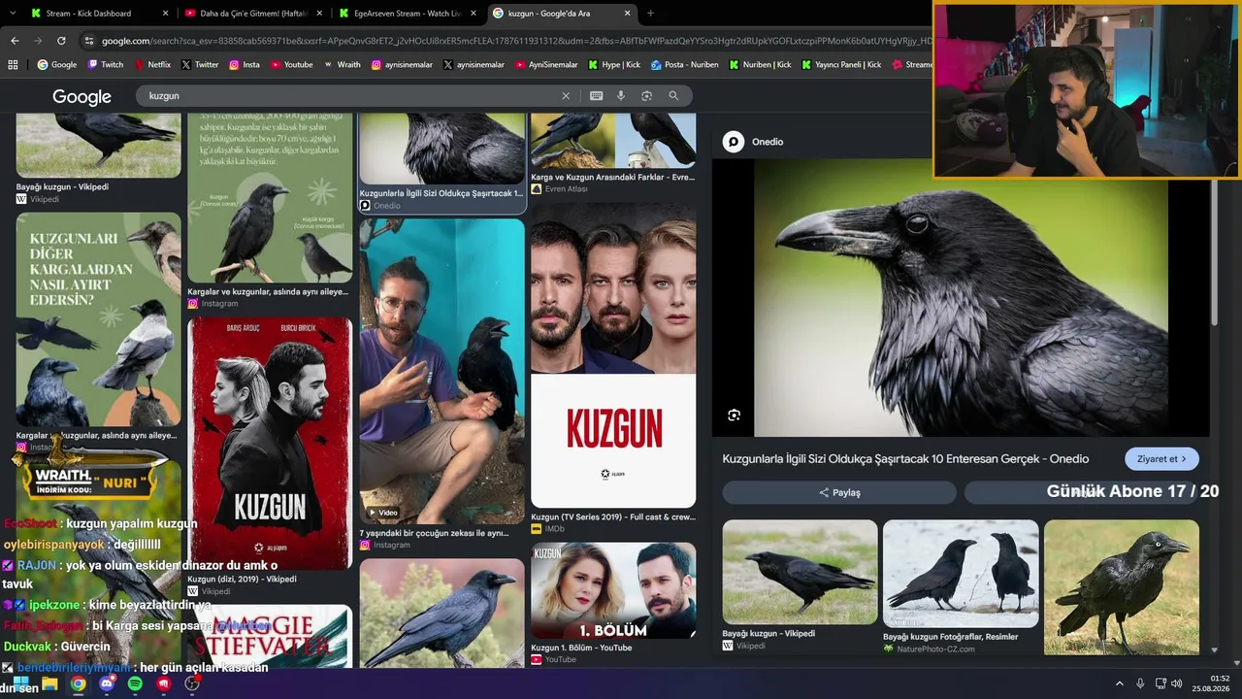Screen dimensions: 1242x699
Task: Go back to the previous page
Action: (x=15, y=41)
